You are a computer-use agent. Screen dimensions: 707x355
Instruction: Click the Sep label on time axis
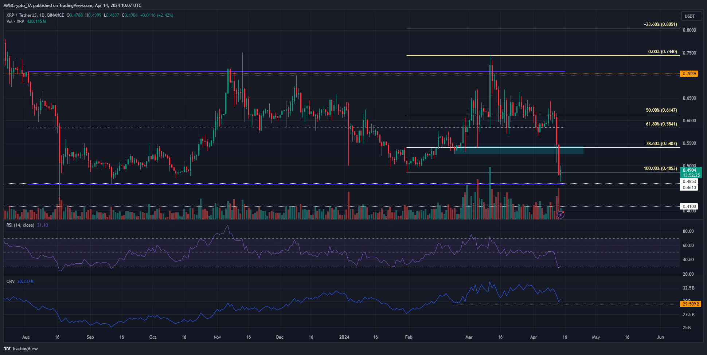90,337
